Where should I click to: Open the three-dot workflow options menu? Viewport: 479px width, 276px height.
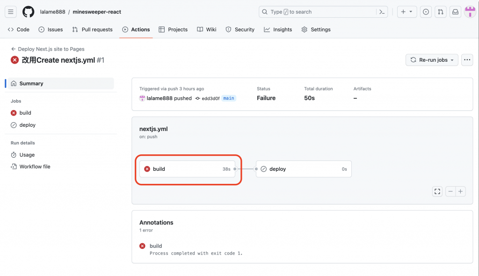click(467, 60)
